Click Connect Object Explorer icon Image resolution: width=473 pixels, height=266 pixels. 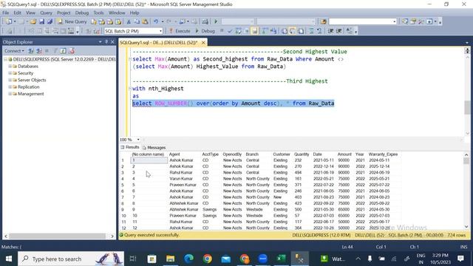pyautogui.click(x=31, y=51)
